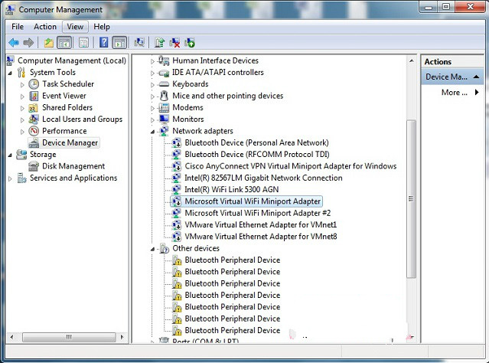
Task: Click the Forward arrow toolbar icon
Action: 28,42
